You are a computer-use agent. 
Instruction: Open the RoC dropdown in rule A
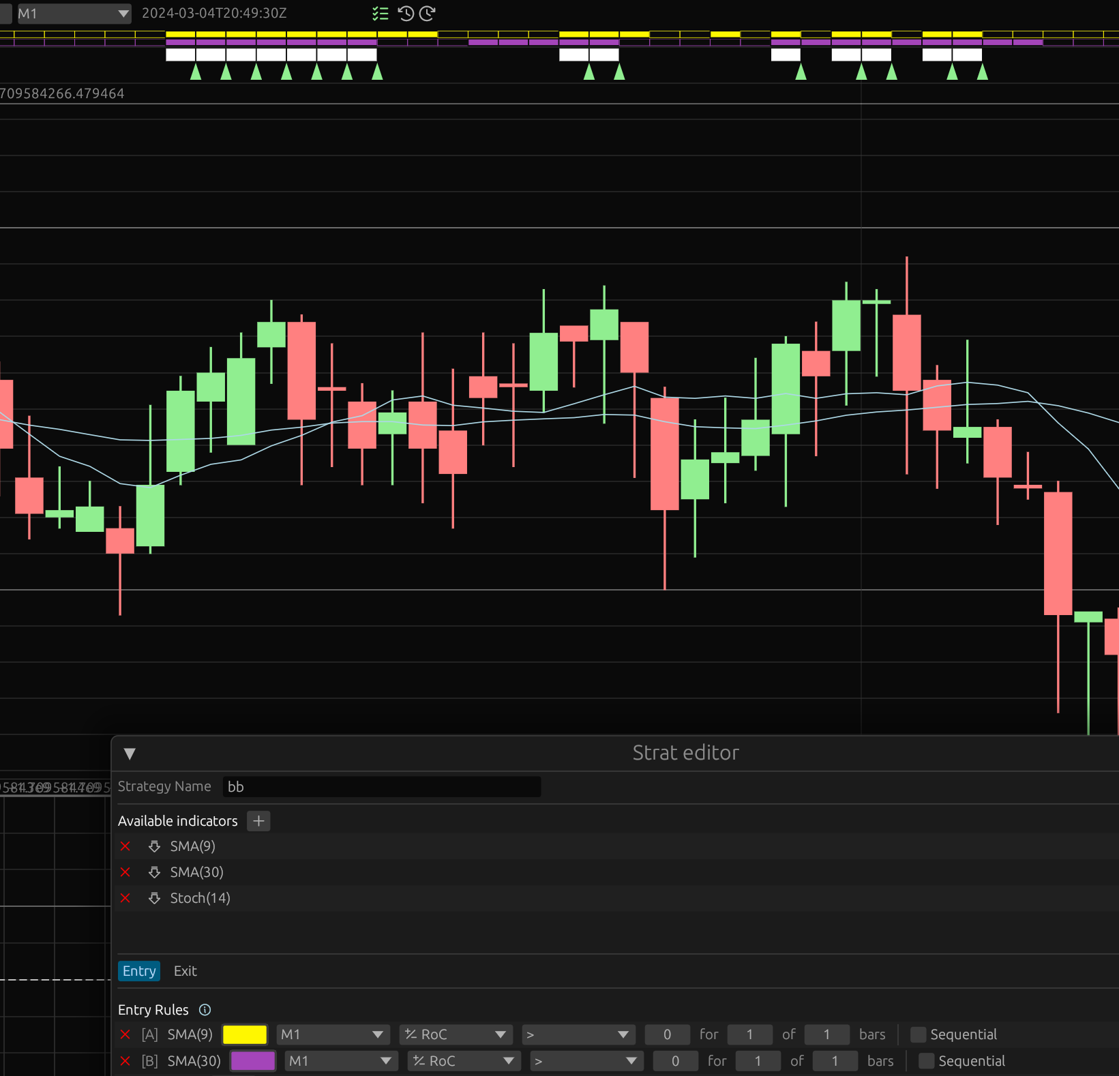pos(455,1034)
